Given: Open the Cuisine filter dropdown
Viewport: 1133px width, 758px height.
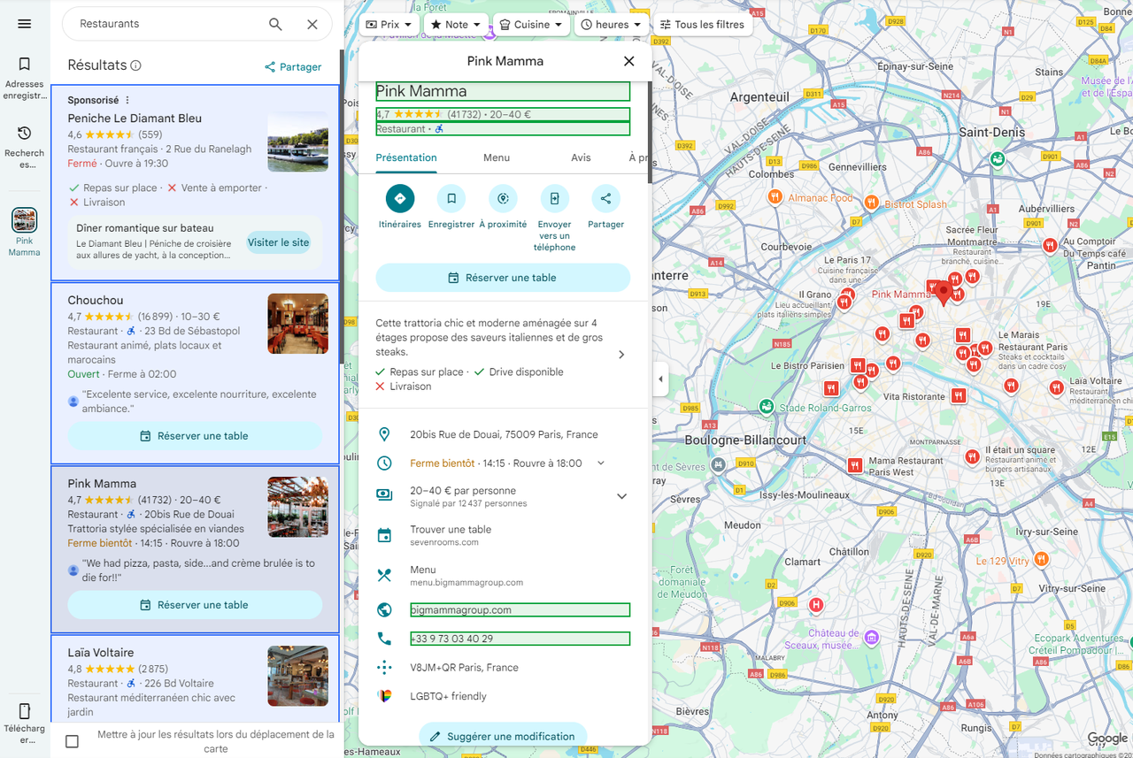Looking at the screenshot, I should coord(531,25).
